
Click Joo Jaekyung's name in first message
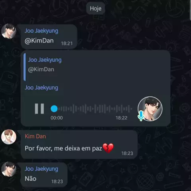click(41, 31)
